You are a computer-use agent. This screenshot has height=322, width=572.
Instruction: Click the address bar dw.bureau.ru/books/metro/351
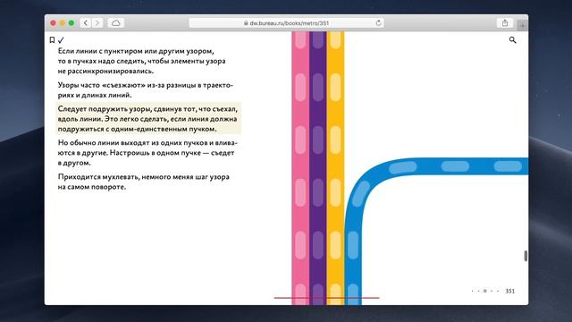click(x=286, y=23)
